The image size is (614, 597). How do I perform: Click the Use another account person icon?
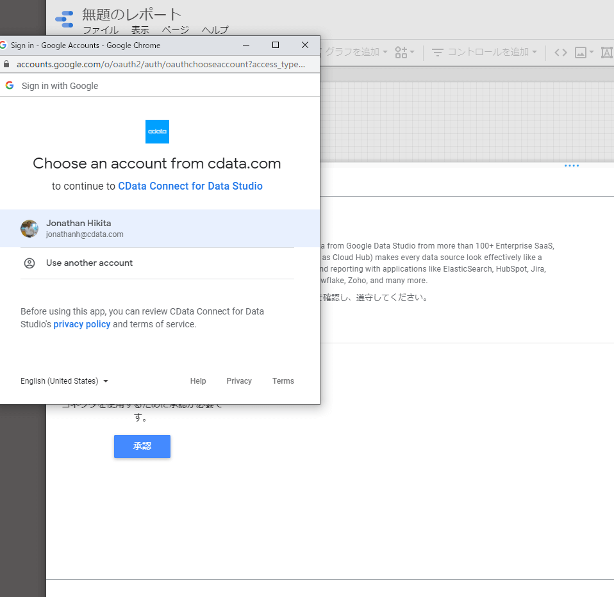click(x=29, y=263)
